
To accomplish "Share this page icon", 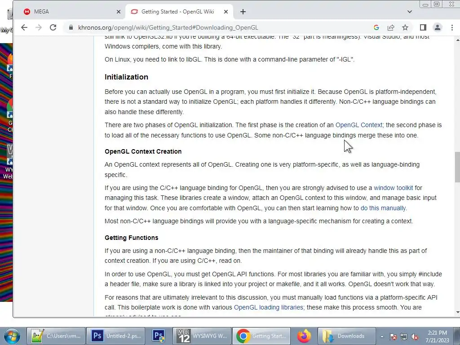I will 391,27.
